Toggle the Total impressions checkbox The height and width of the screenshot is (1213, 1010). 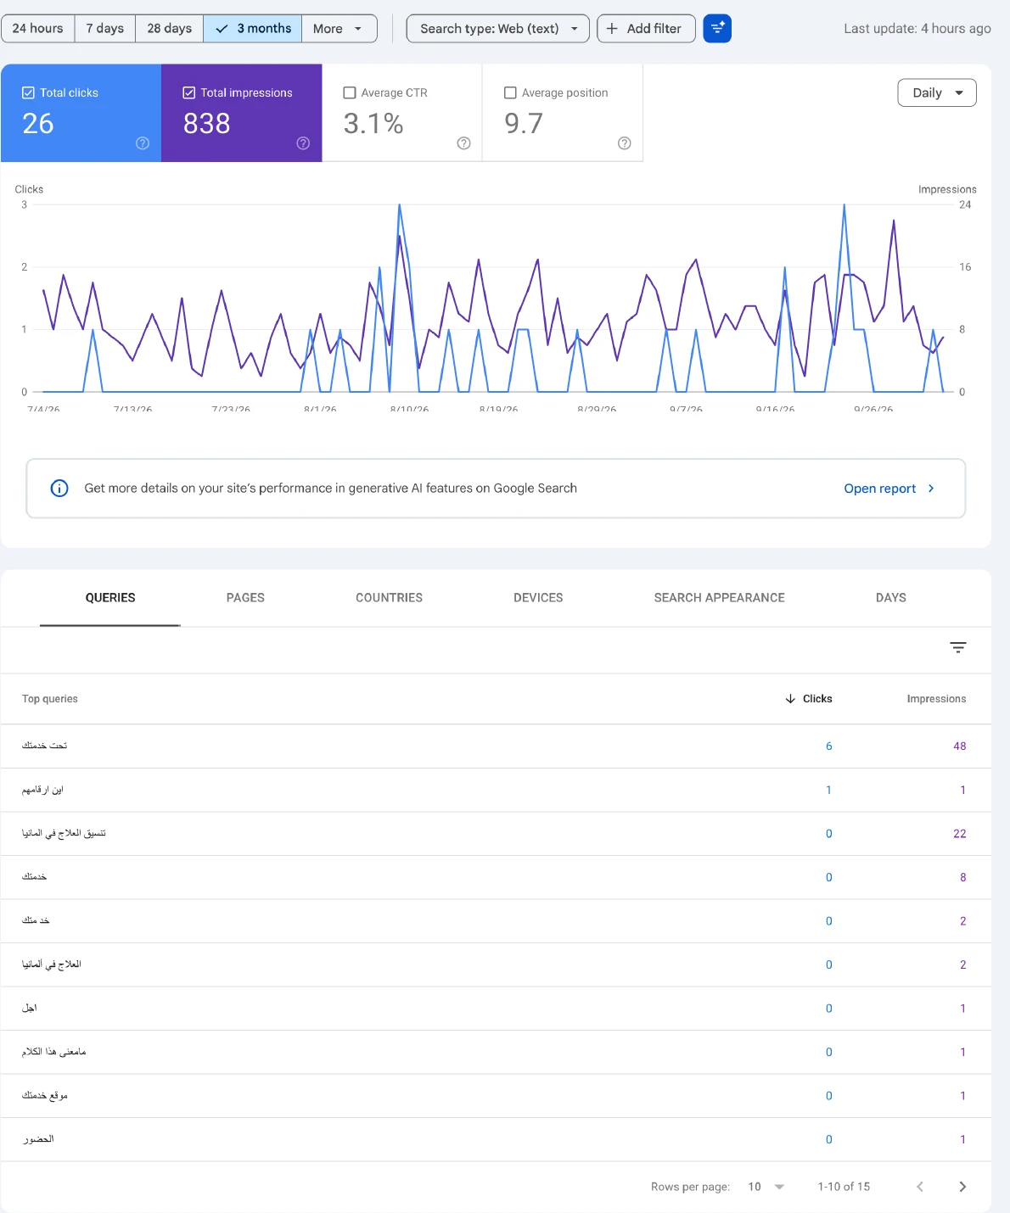(189, 92)
